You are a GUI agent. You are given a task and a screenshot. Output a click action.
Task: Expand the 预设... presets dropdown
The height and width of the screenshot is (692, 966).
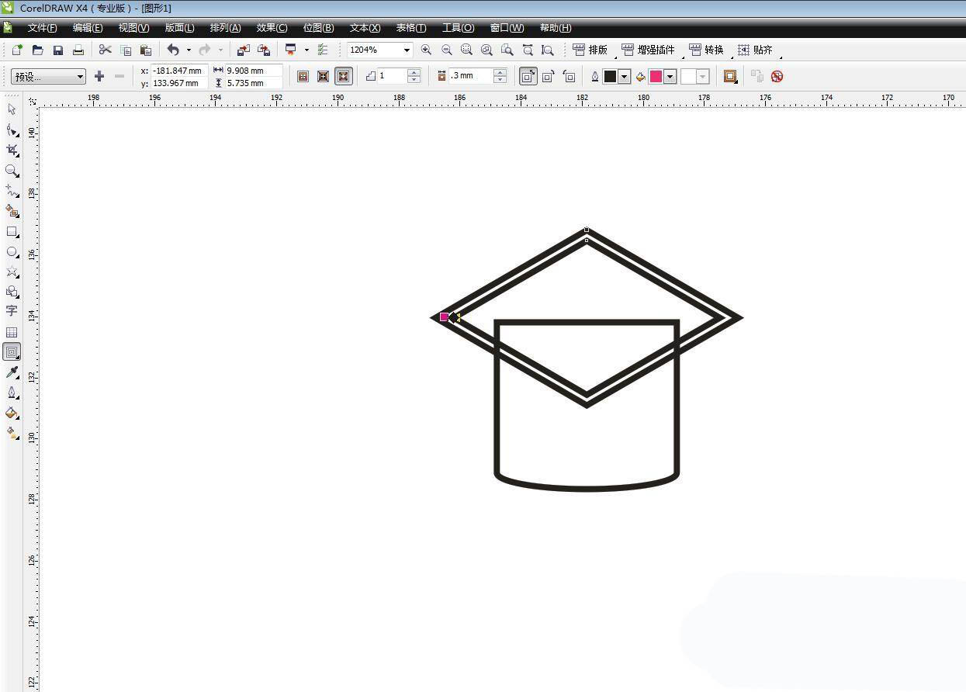(x=80, y=76)
